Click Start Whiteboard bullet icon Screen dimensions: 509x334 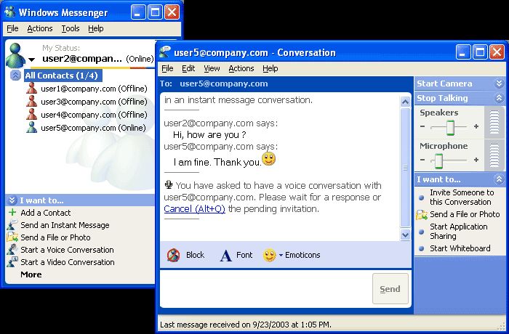coord(421,248)
